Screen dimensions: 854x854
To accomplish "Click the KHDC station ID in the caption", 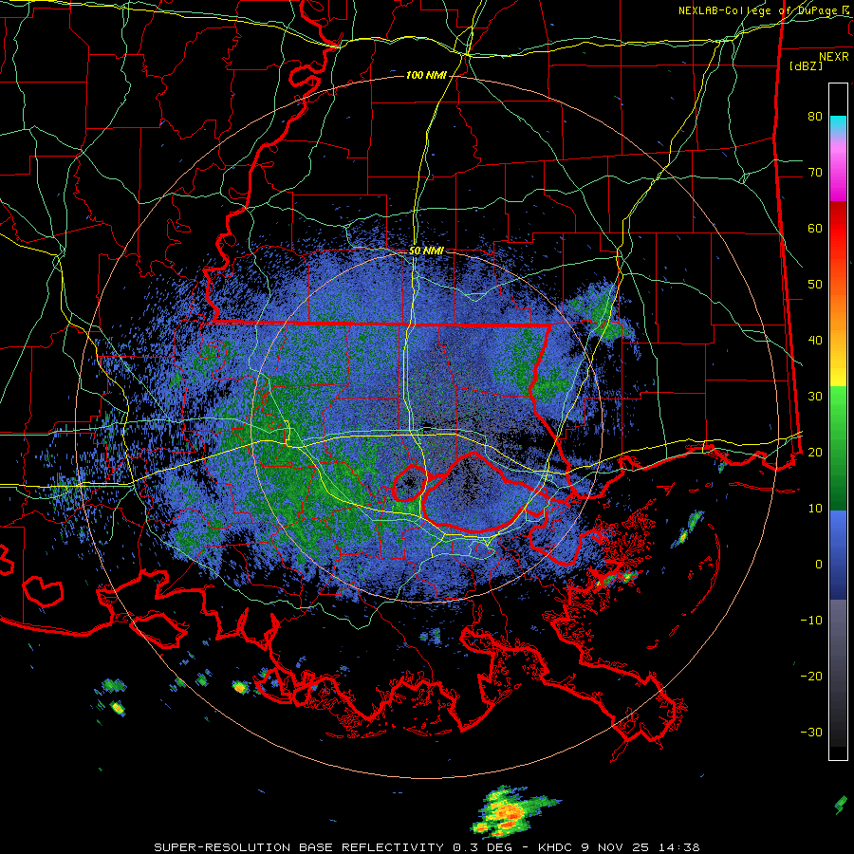I will pos(557,847).
